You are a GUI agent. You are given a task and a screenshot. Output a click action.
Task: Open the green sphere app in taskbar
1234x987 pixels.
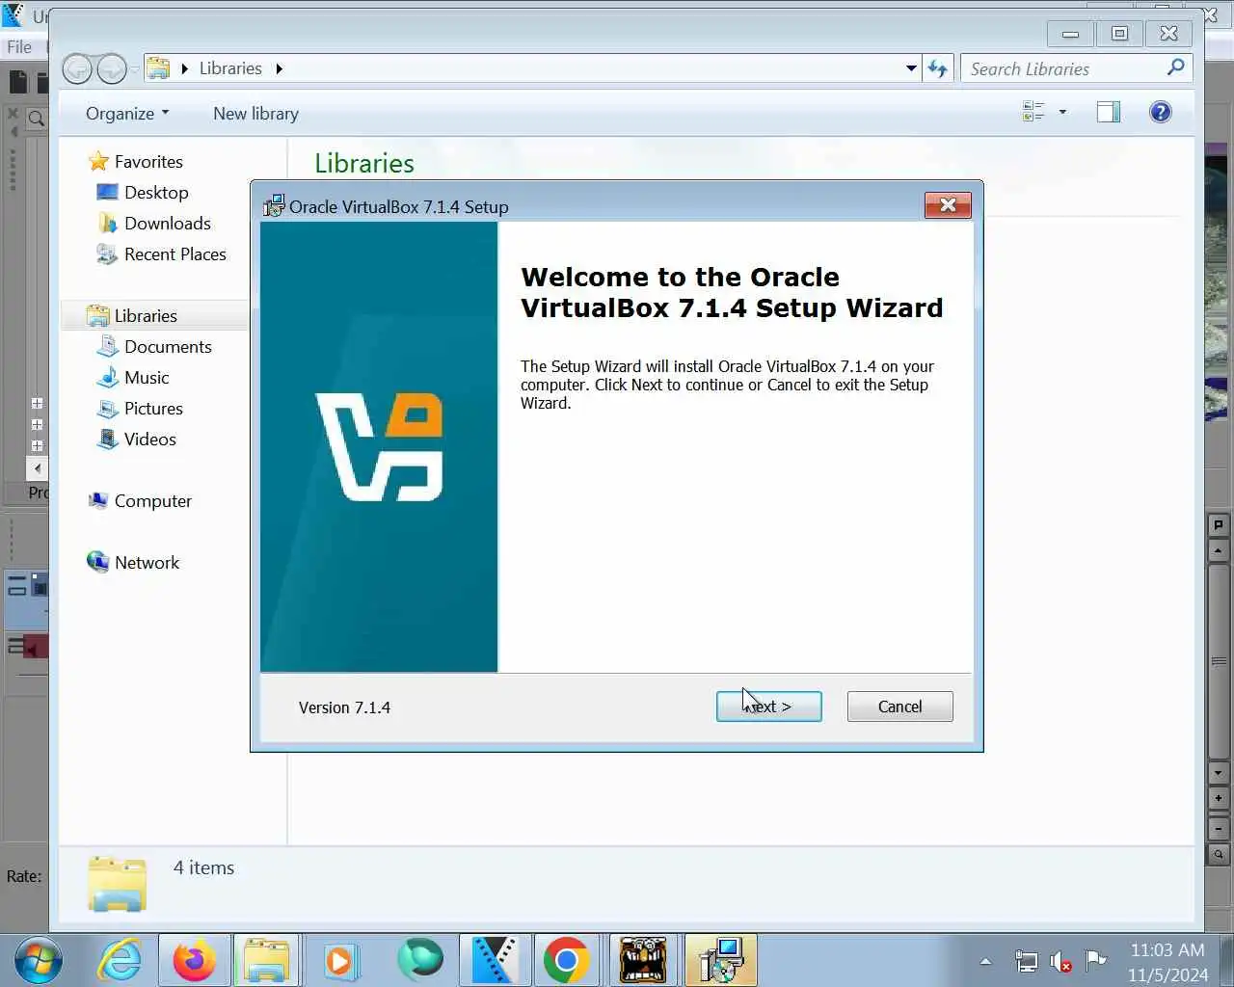point(420,961)
